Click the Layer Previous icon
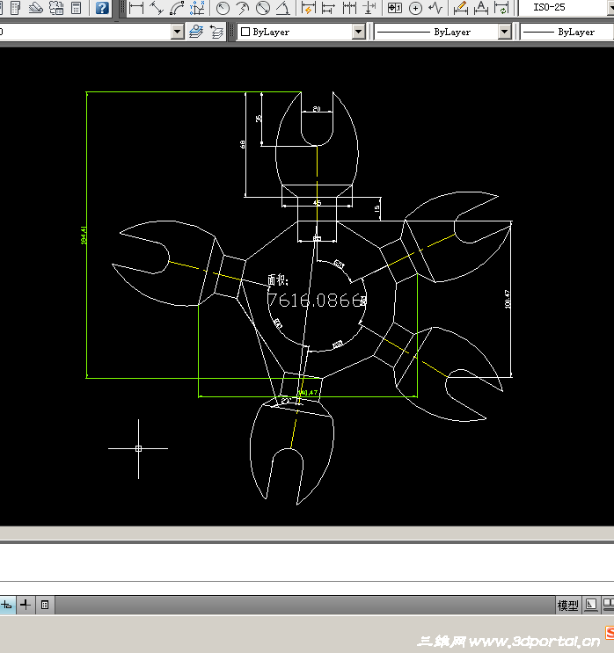 [216, 32]
